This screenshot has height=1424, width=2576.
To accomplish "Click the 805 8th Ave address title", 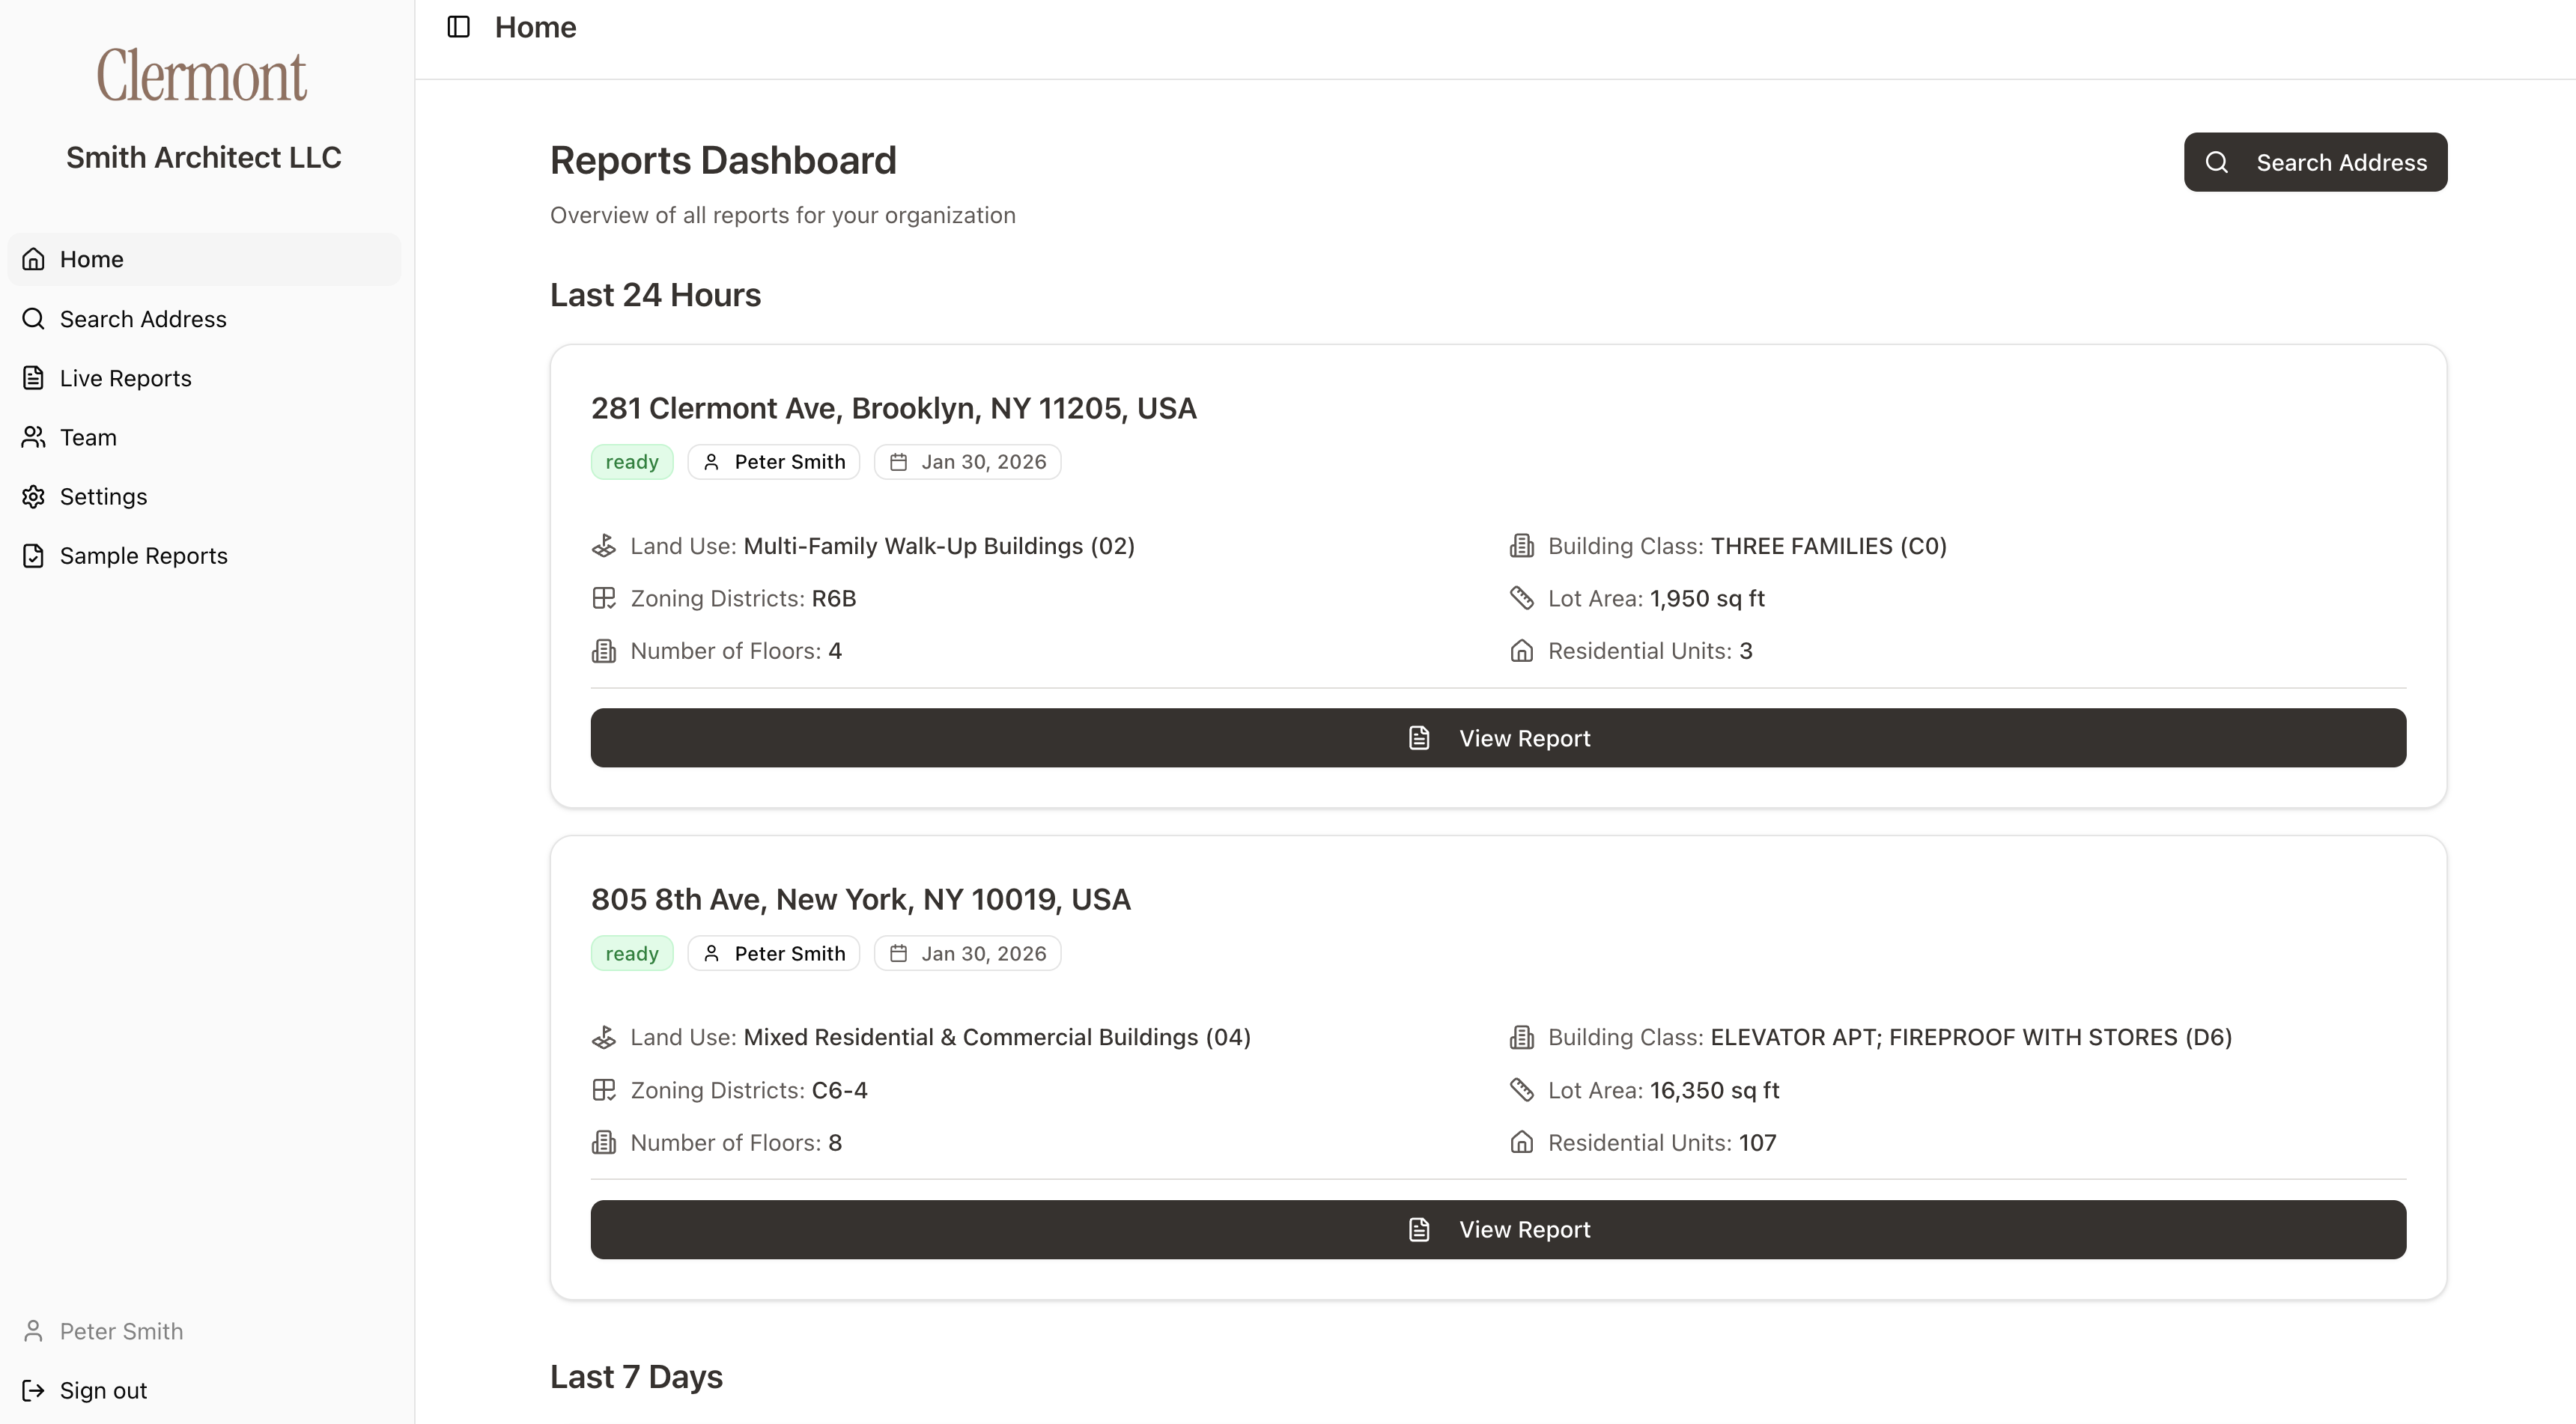I will click(x=860, y=899).
